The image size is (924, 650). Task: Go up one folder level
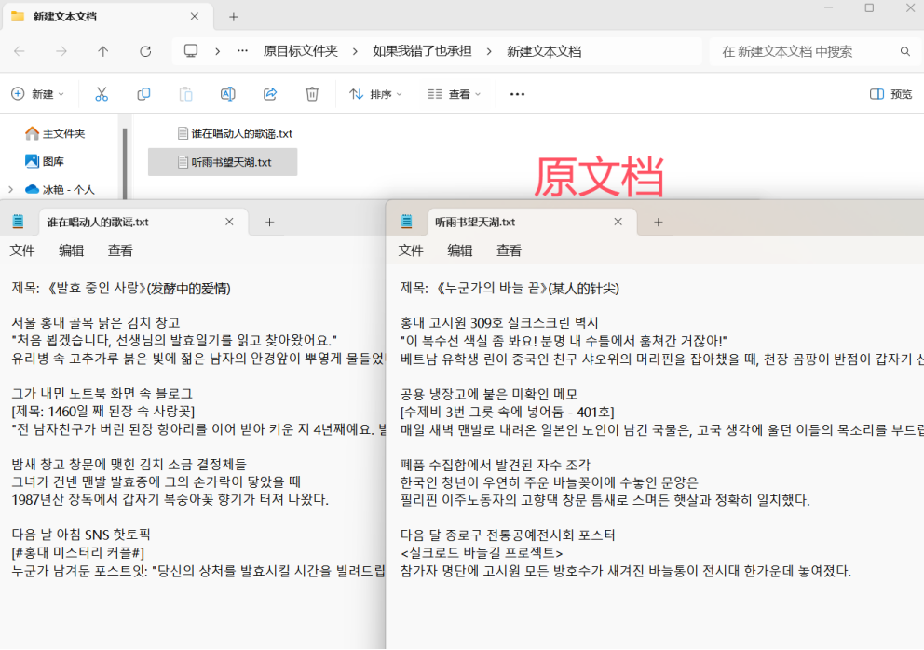[103, 51]
